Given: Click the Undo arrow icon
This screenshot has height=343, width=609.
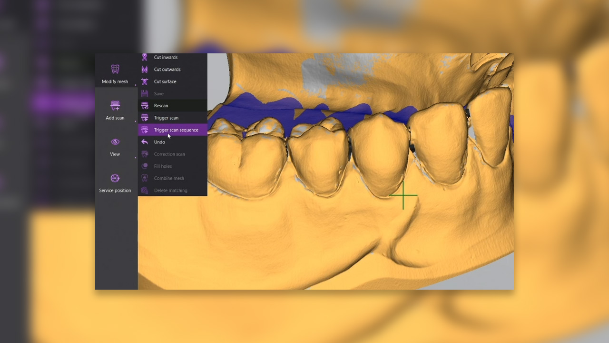Looking at the screenshot, I should [145, 142].
